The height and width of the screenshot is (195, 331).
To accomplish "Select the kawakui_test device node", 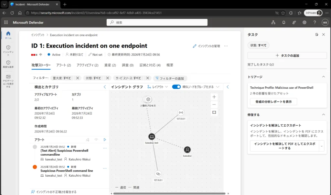I will pyautogui.click(x=152, y=137).
